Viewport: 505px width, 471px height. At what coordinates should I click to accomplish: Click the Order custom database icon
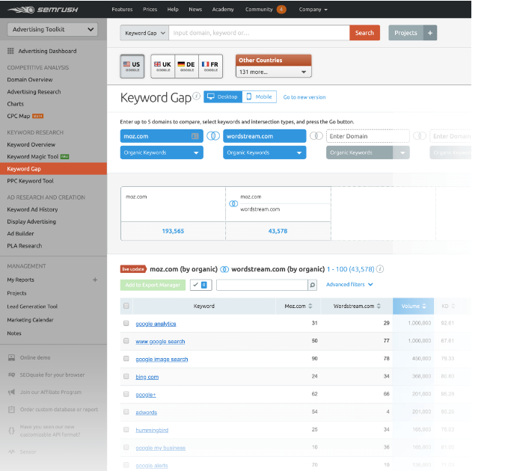click(11, 410)
